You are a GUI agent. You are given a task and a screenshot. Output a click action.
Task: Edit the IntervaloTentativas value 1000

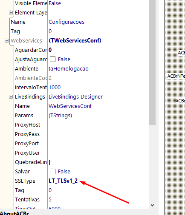click(x=55, y=88)
